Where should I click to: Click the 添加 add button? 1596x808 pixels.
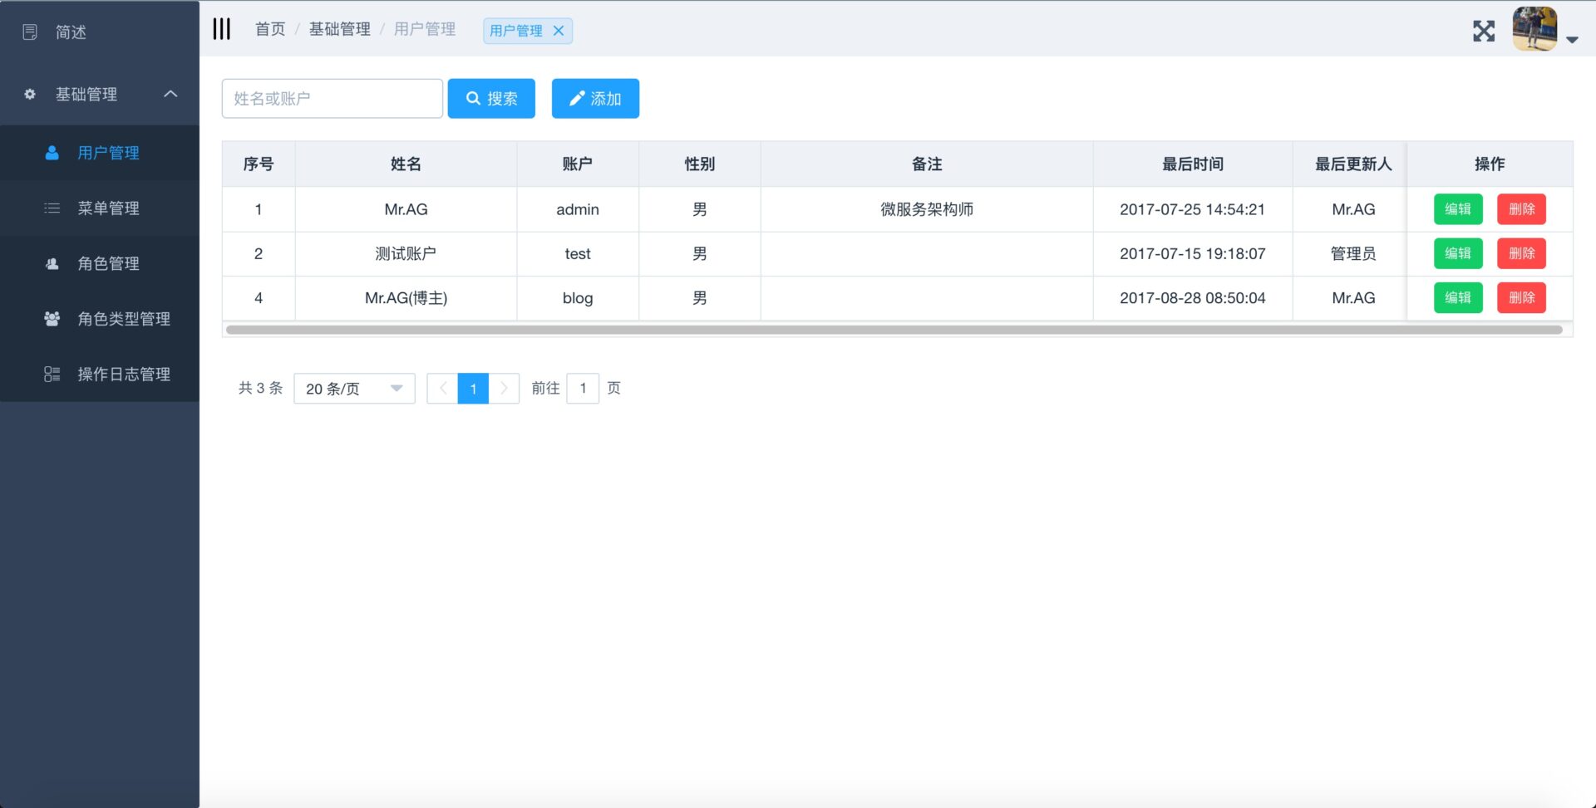595,98
